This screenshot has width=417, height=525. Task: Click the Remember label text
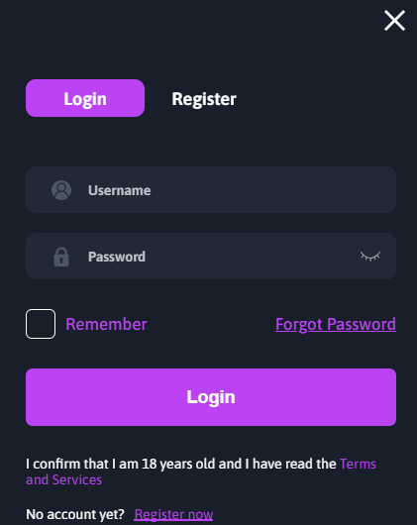pyautogui.click(x=106, y=324)
